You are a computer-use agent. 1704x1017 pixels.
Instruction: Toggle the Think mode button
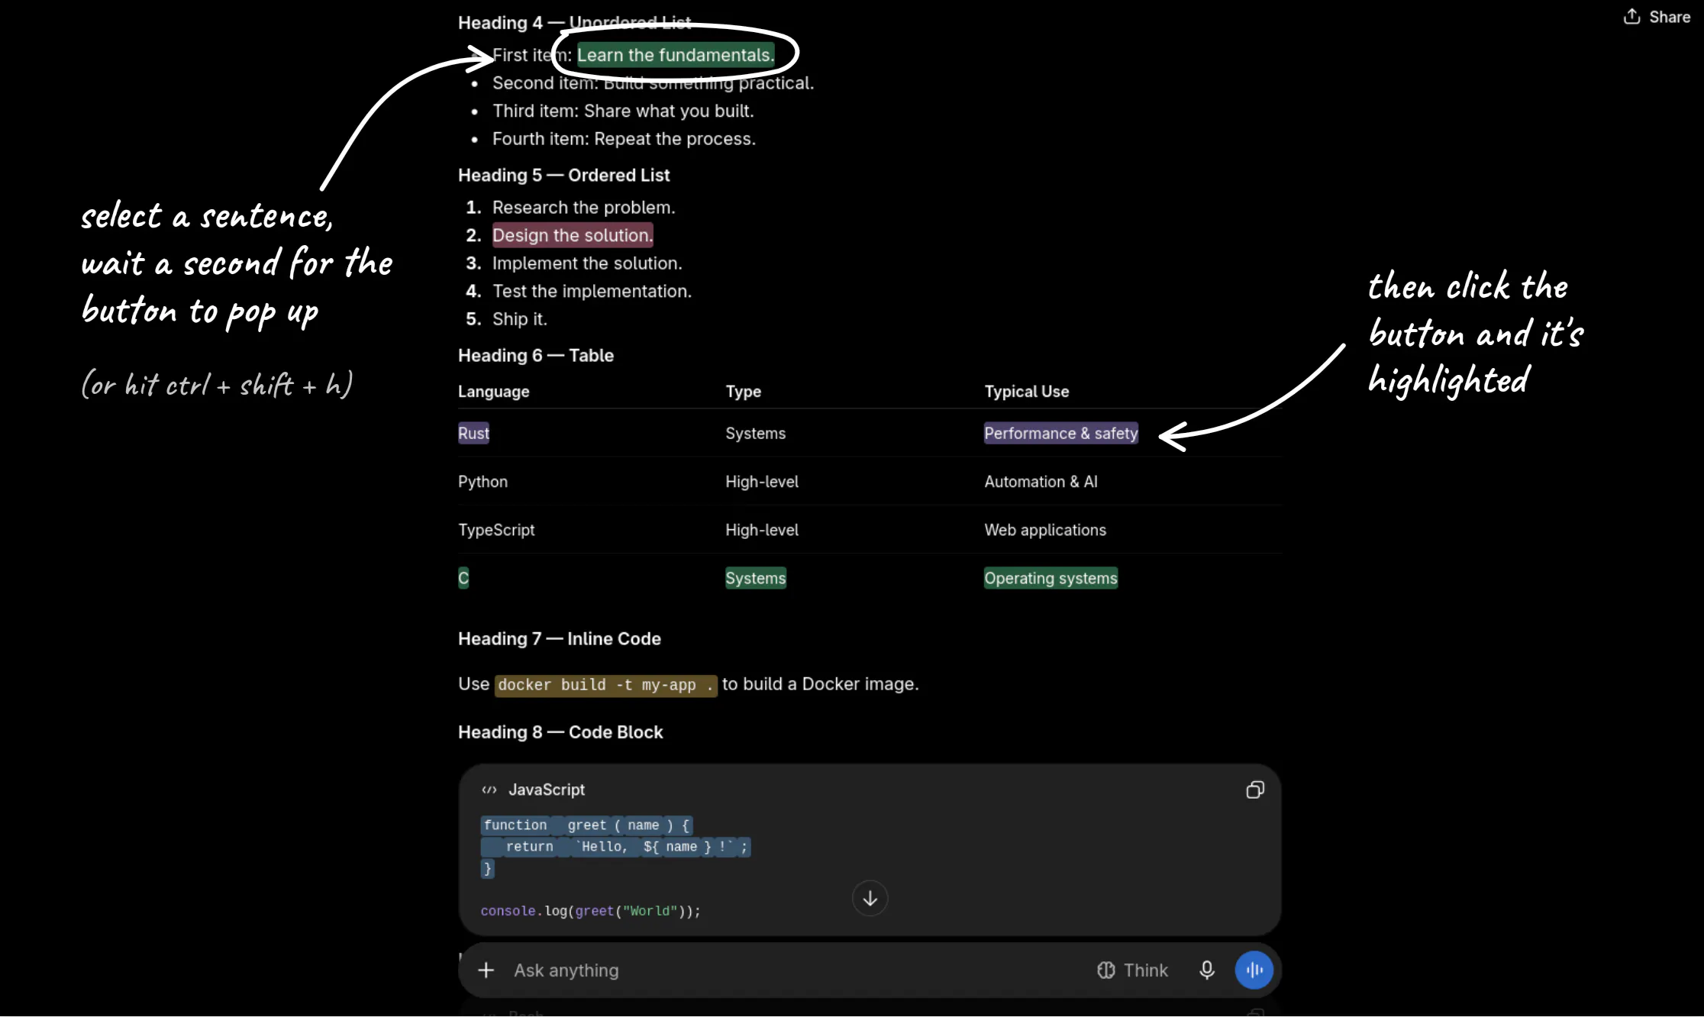pos(1132,970)
